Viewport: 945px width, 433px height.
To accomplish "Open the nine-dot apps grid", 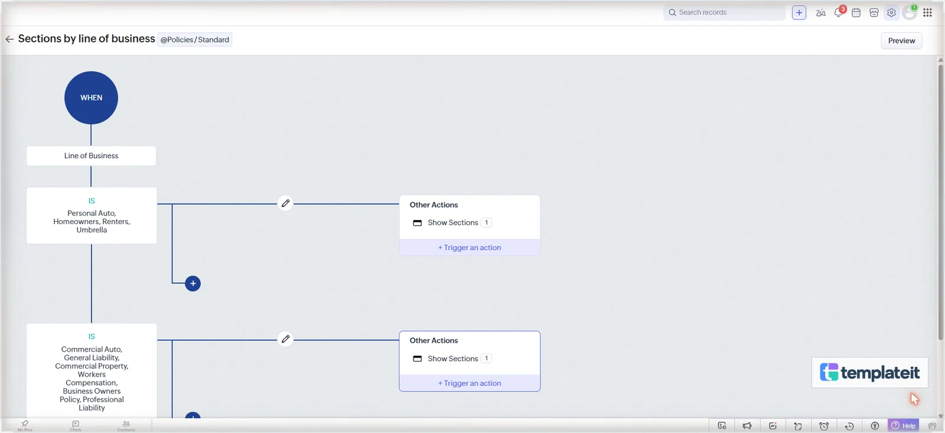I will pyautogui.click(x=927, y=12).
